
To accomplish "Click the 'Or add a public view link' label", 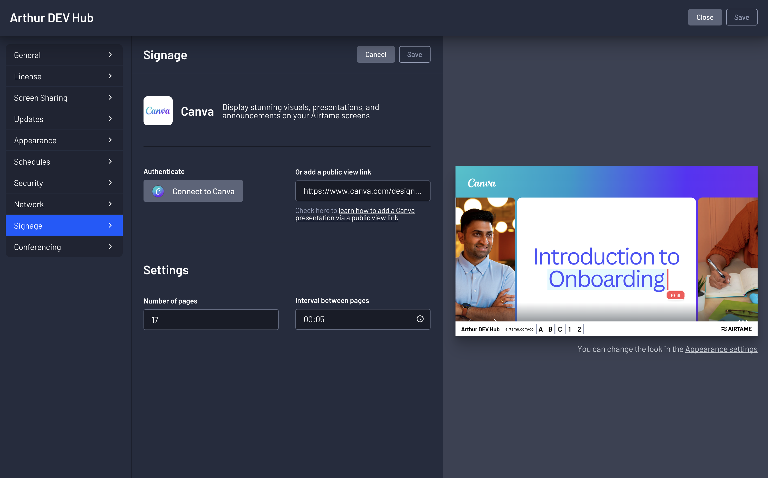I will (x=333, y=172).
